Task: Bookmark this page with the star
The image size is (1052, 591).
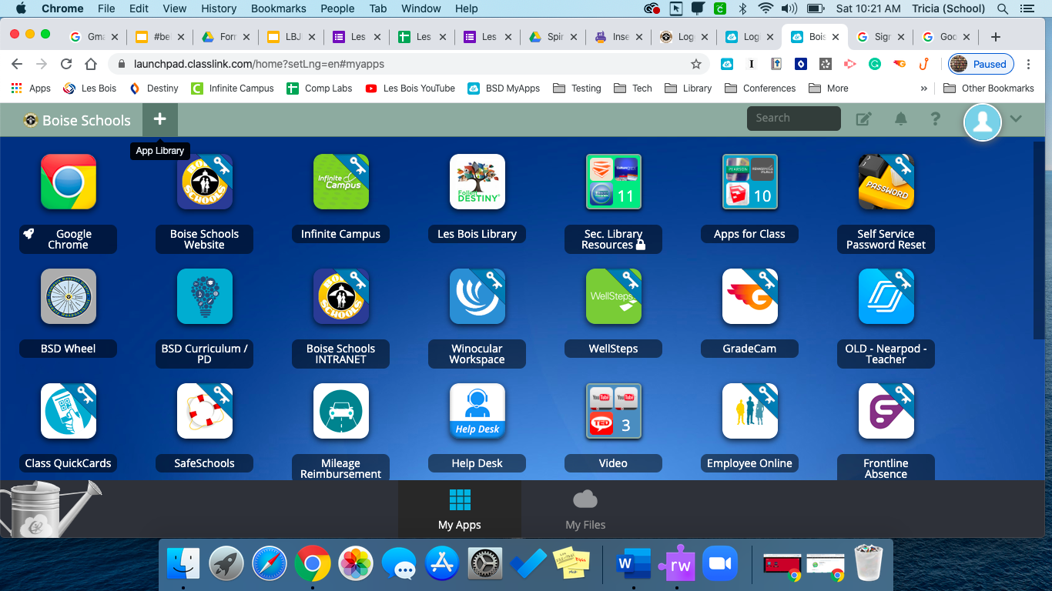Action: 696,64
